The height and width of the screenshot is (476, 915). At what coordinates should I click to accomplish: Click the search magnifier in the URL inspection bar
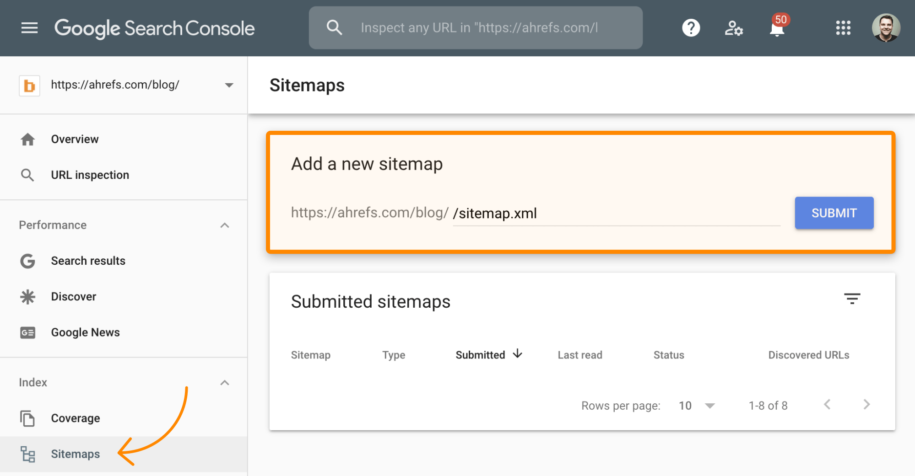(334, 27)
